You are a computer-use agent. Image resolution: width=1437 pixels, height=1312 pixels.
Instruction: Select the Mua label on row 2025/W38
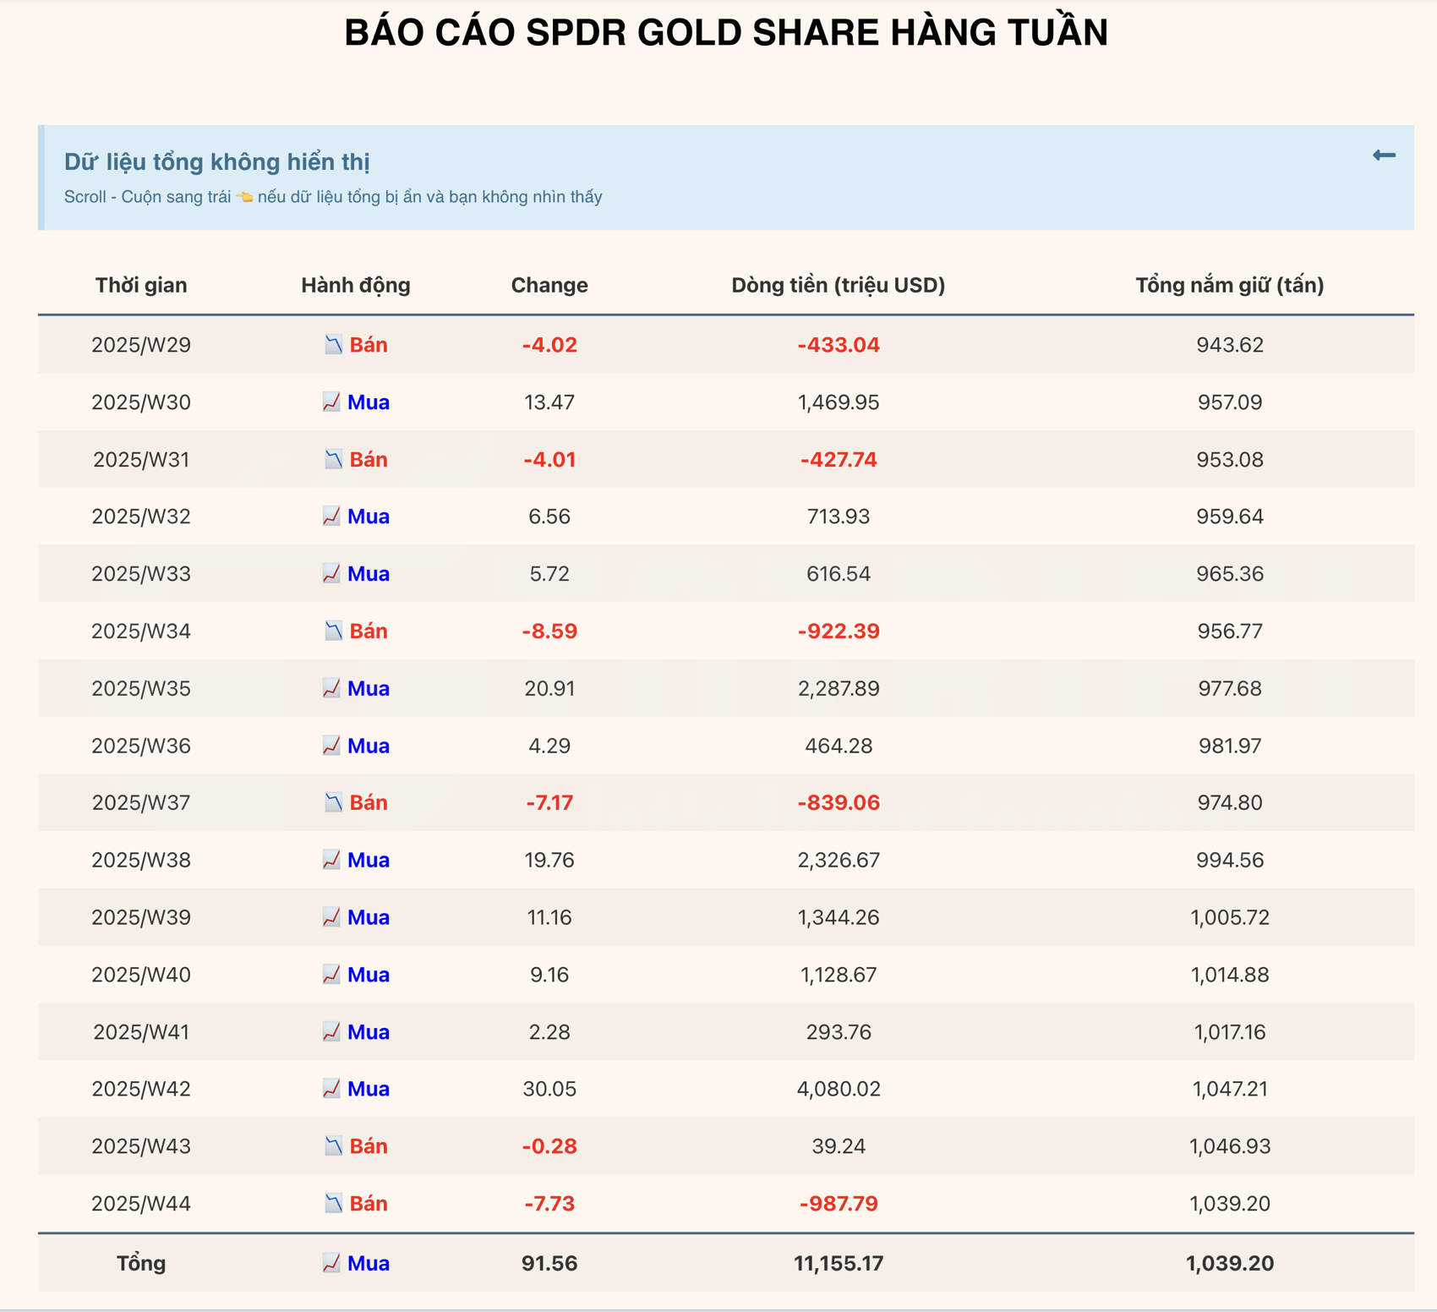[x=369, y=860]
